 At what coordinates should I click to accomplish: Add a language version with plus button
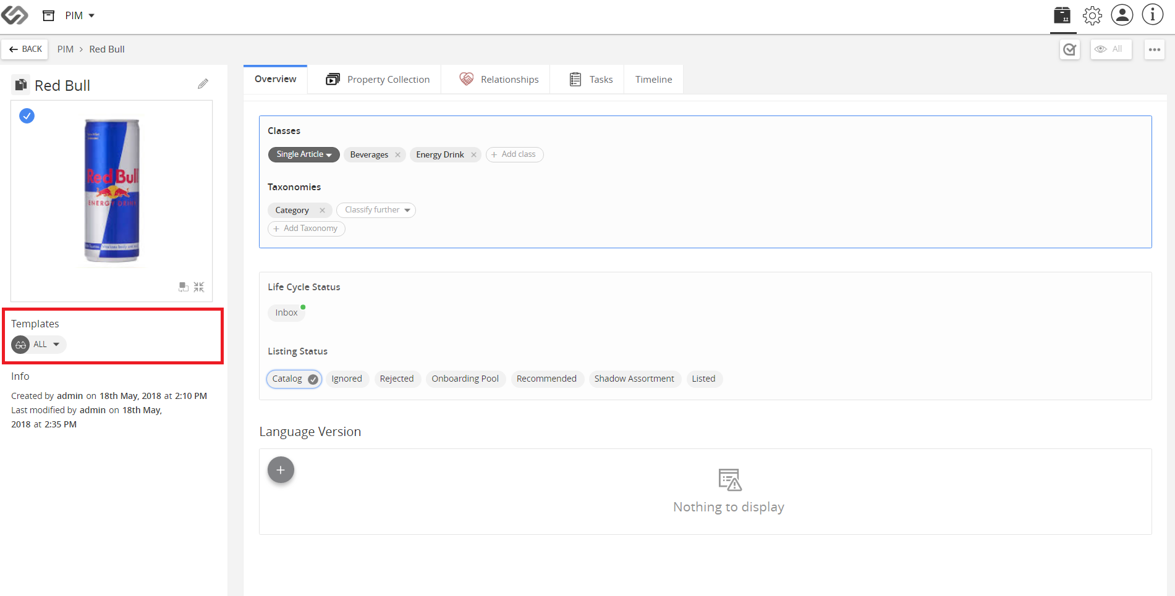coord(281,470)
